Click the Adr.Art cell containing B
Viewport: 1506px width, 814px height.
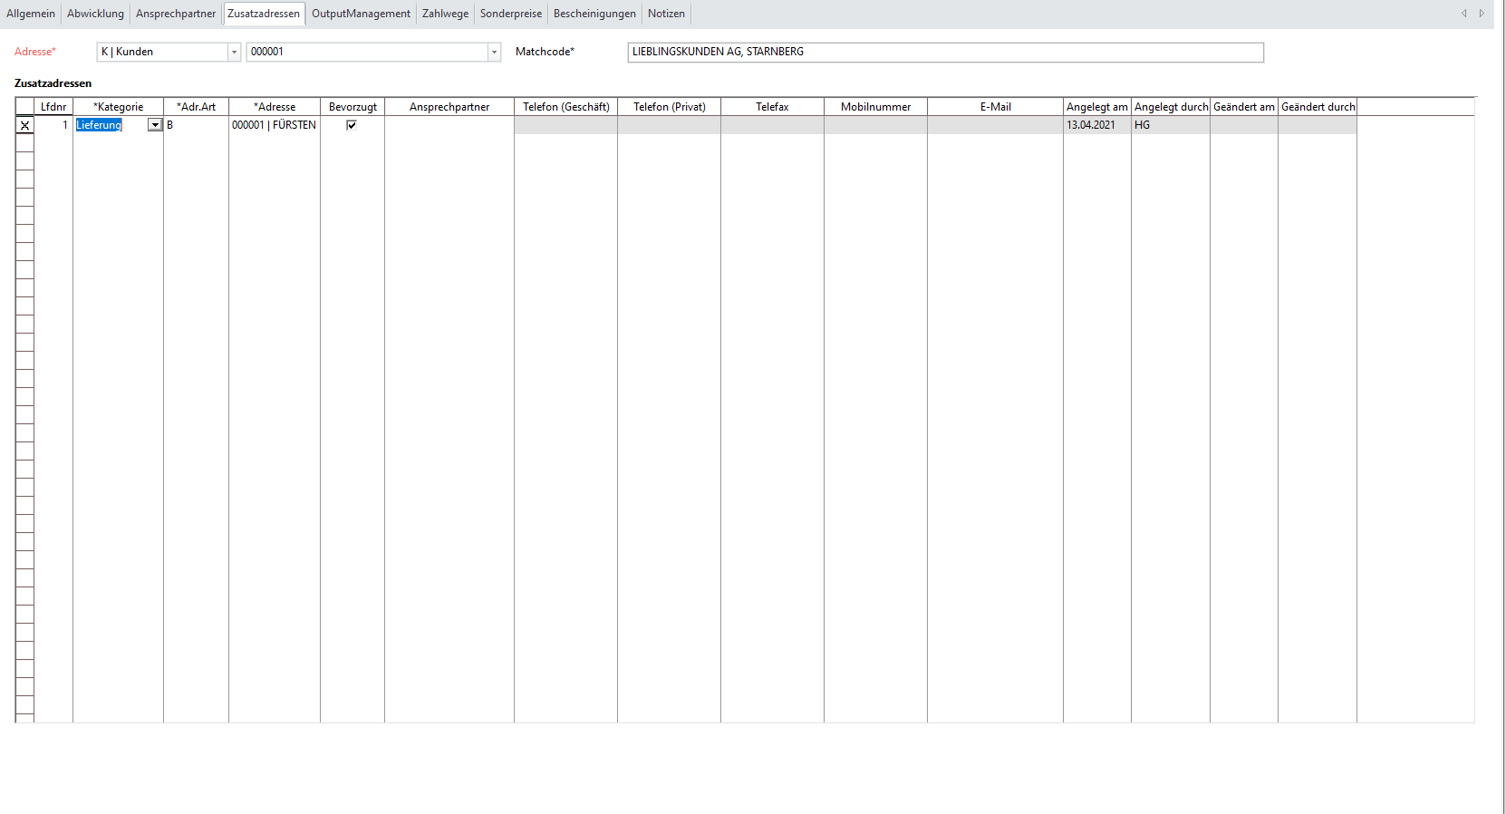tap(196, 125)
